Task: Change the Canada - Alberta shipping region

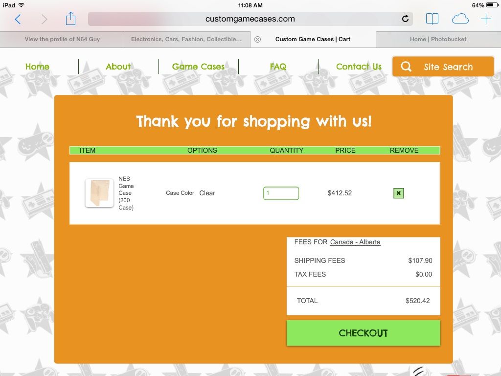Action: (355, 242)
